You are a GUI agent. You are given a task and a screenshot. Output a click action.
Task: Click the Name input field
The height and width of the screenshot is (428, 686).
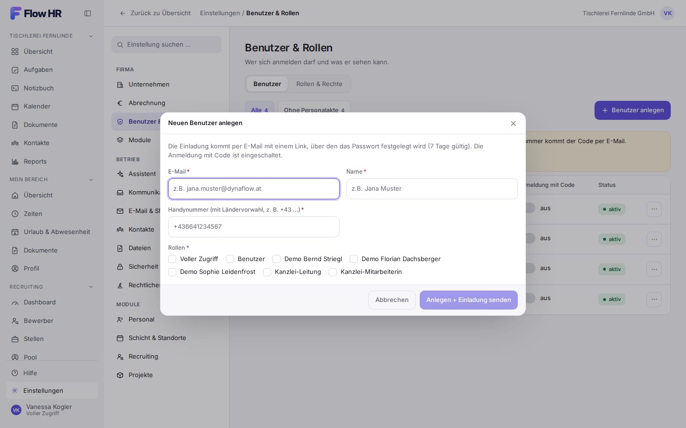(432, 189)
